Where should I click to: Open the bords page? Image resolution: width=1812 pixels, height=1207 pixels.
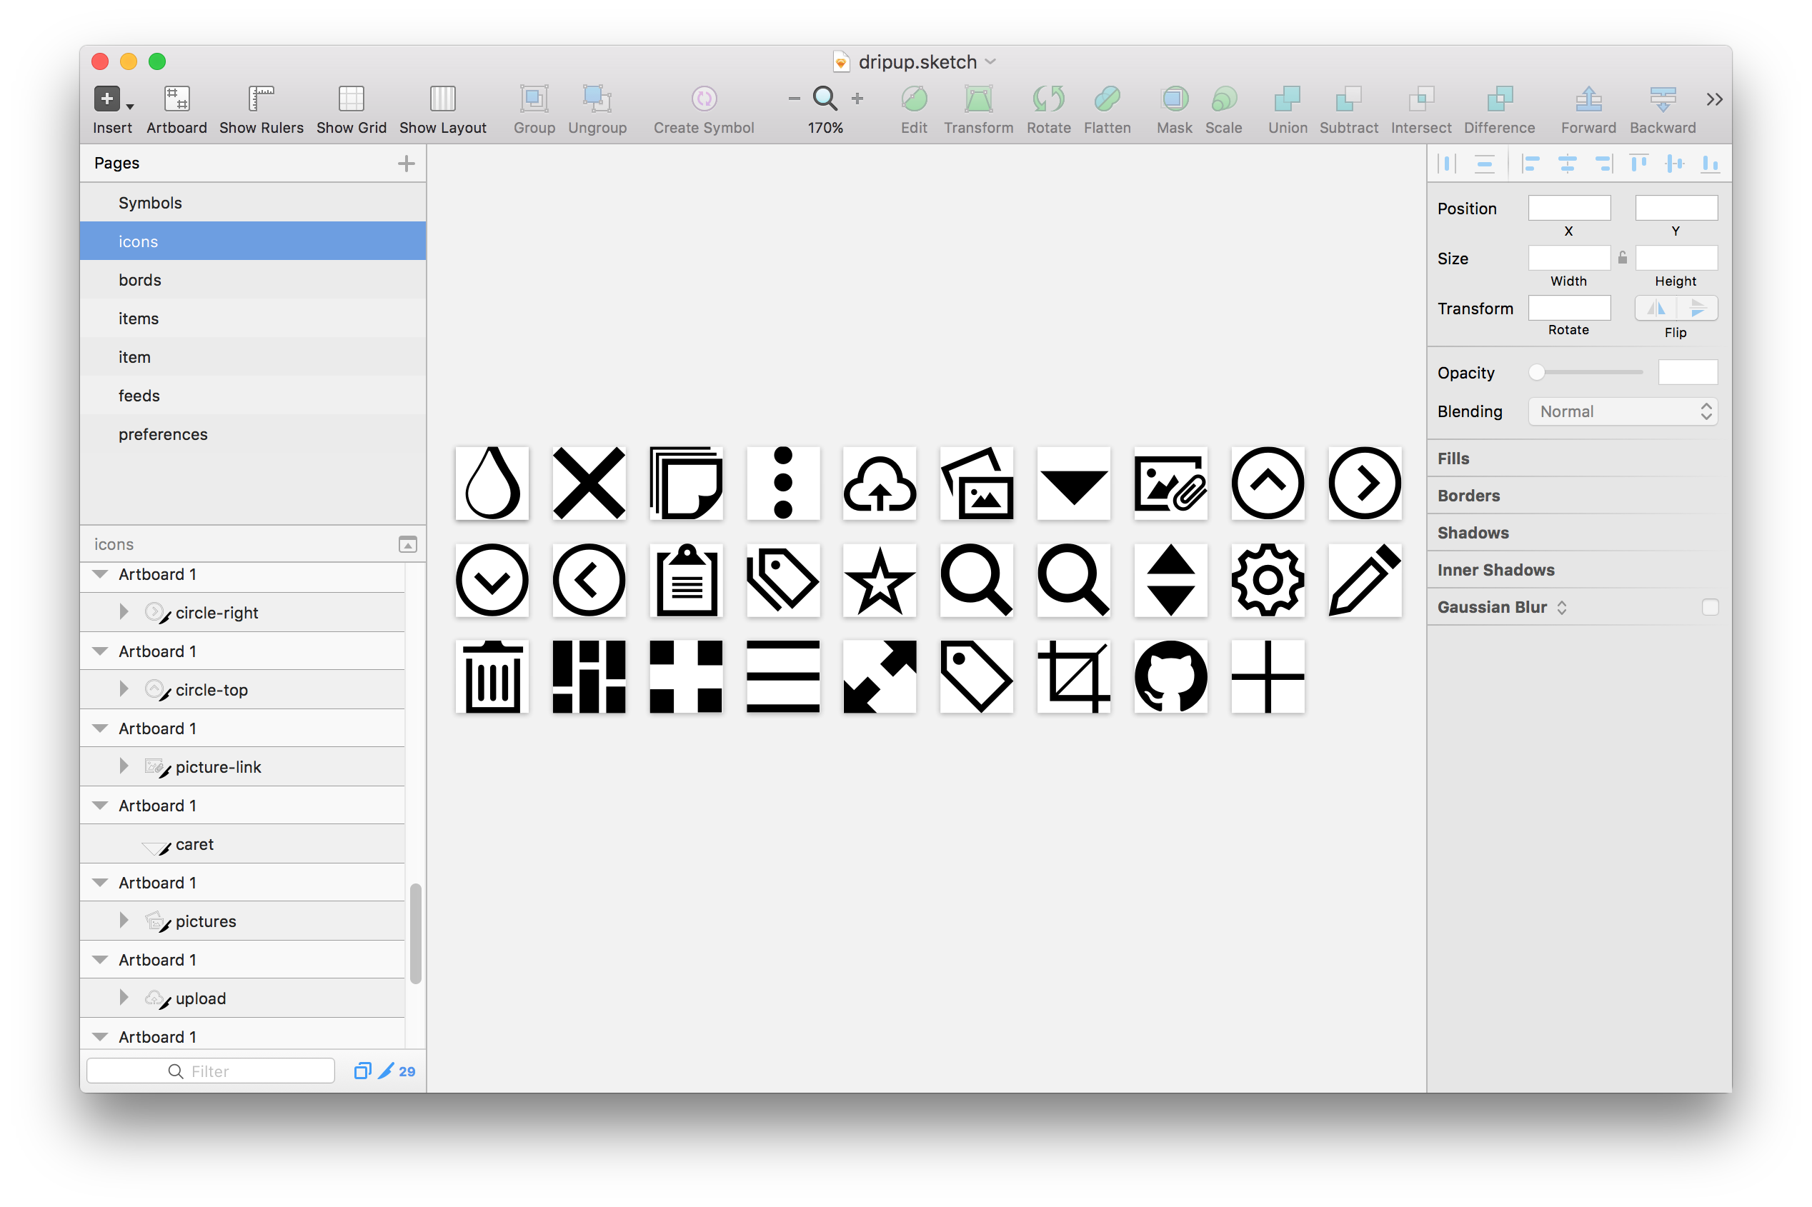(253, 279)
